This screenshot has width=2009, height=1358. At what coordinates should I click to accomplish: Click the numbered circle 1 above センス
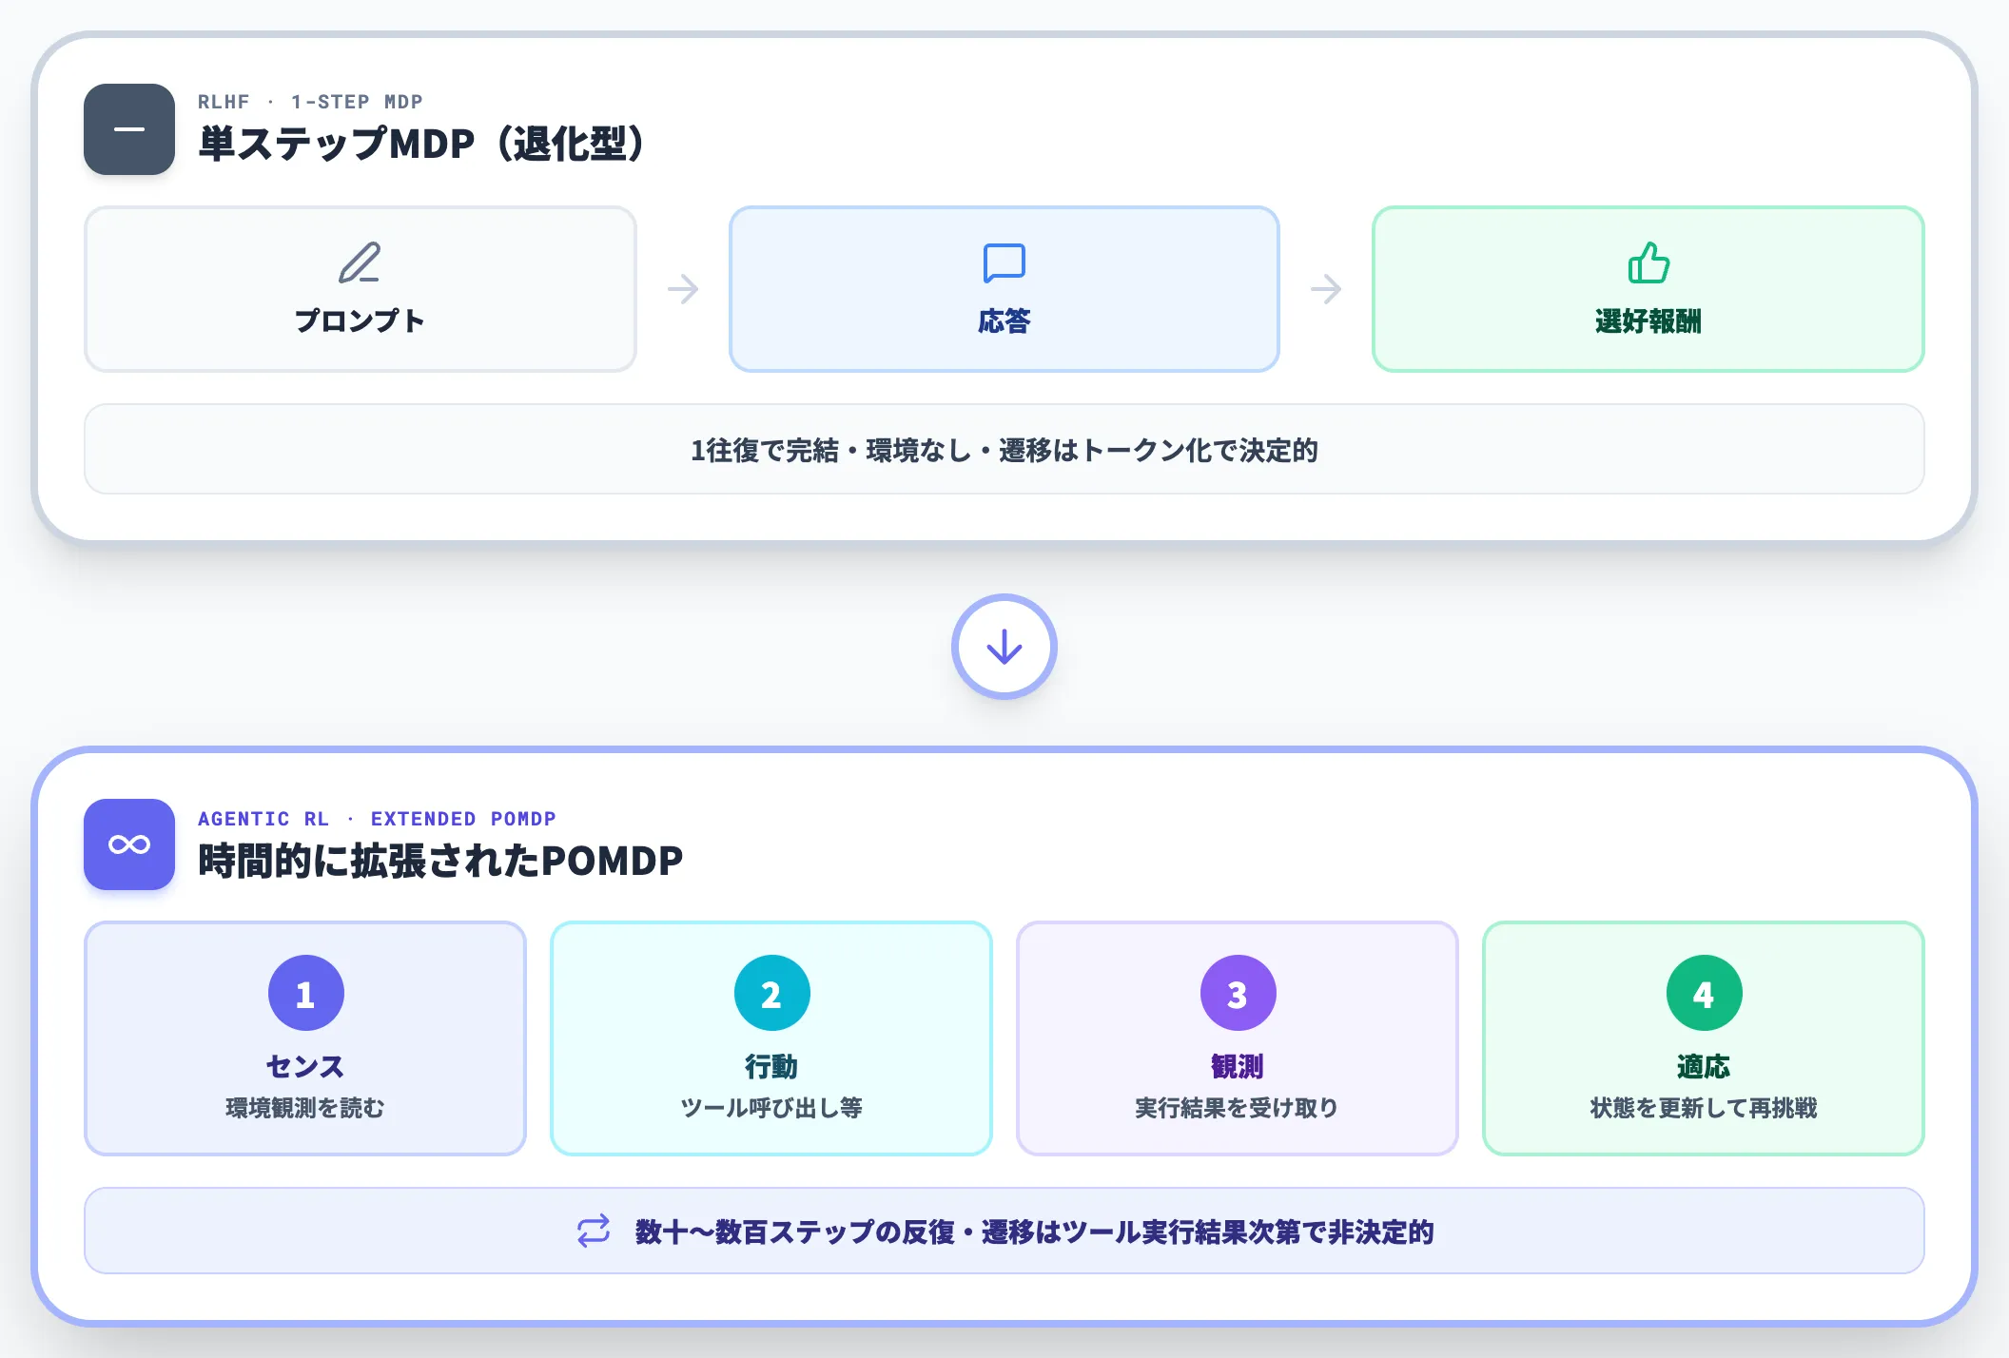coord(305,993)
